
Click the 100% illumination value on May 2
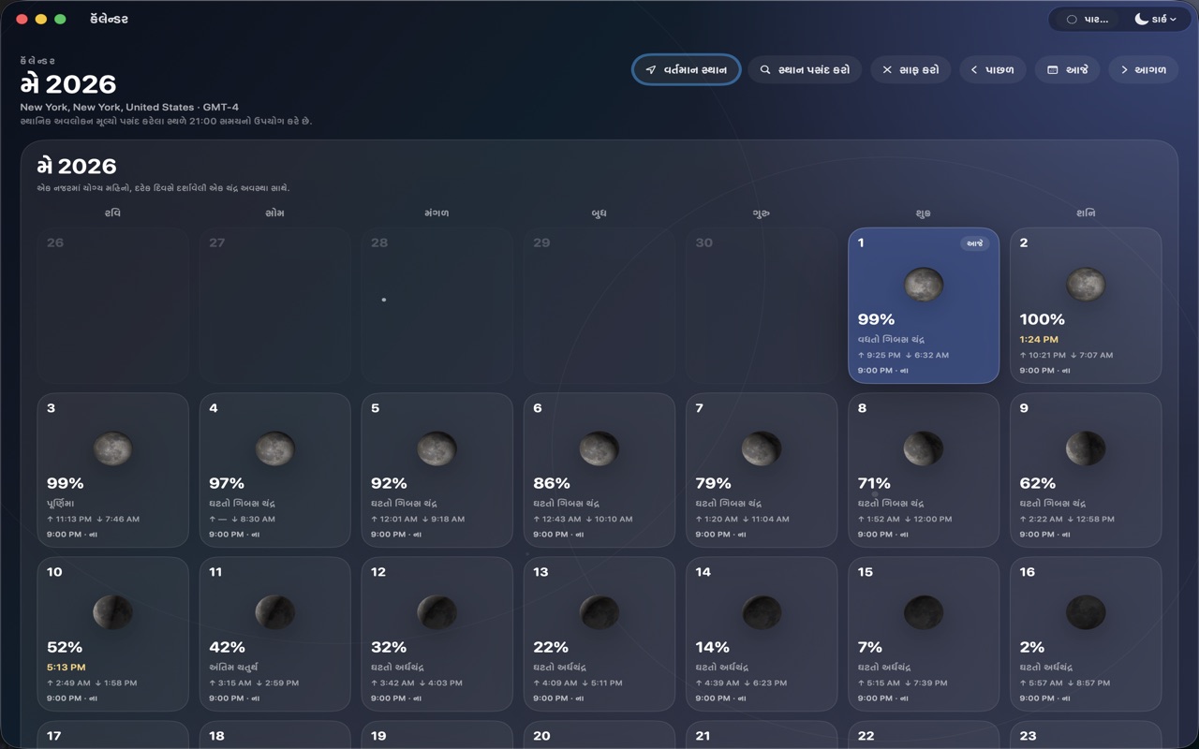1042,319
